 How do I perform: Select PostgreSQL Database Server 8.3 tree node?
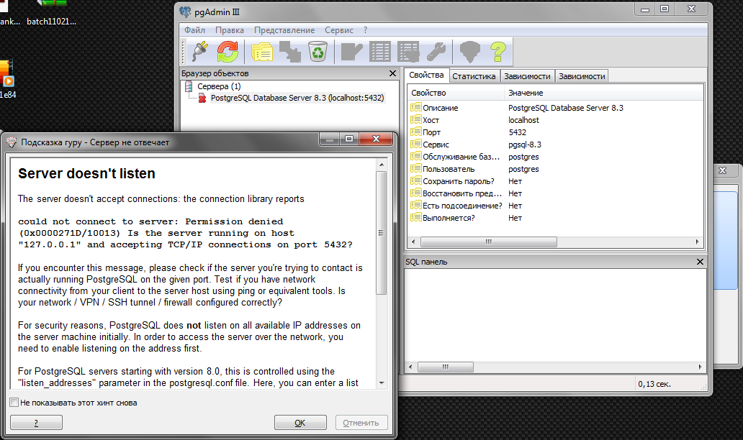(297, 98)
